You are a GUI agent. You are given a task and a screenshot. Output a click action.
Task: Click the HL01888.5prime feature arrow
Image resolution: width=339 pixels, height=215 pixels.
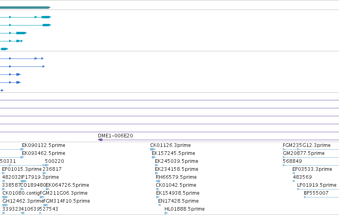tap(166, 213)
